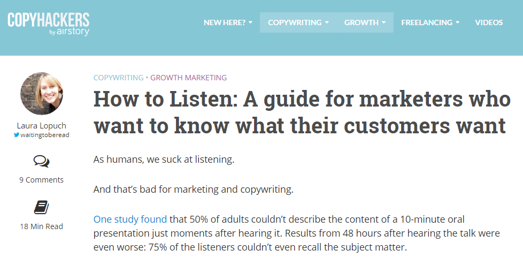Expand the Copywriting menu arrow

click(326, 22)
